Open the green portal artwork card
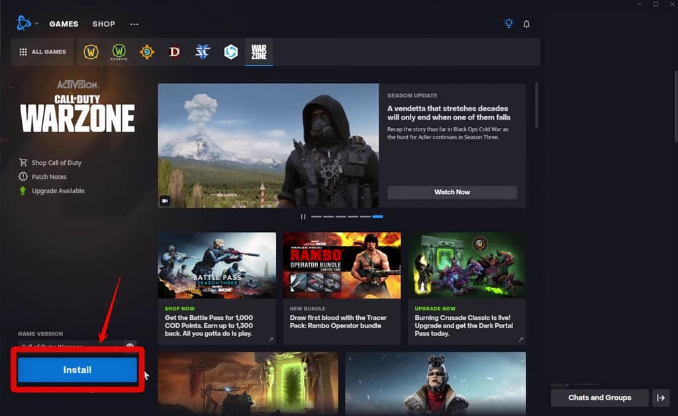 [x=248, y=384]
